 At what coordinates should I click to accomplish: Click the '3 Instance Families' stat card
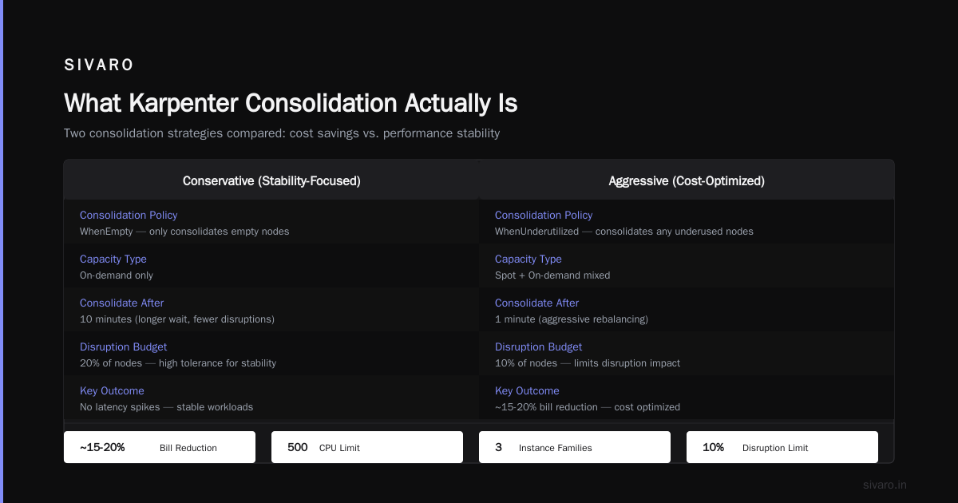pos(575,447)
